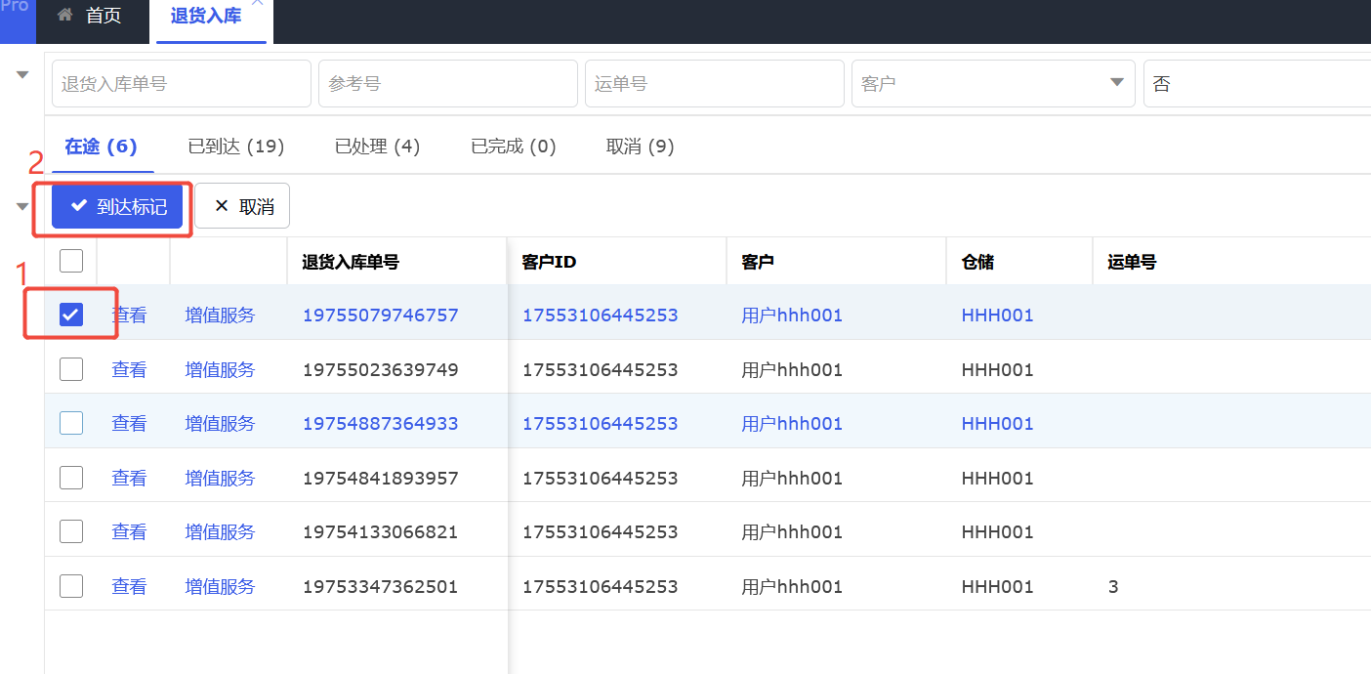
Task: Focus the 参考号 search field
Action: point(448,84)
